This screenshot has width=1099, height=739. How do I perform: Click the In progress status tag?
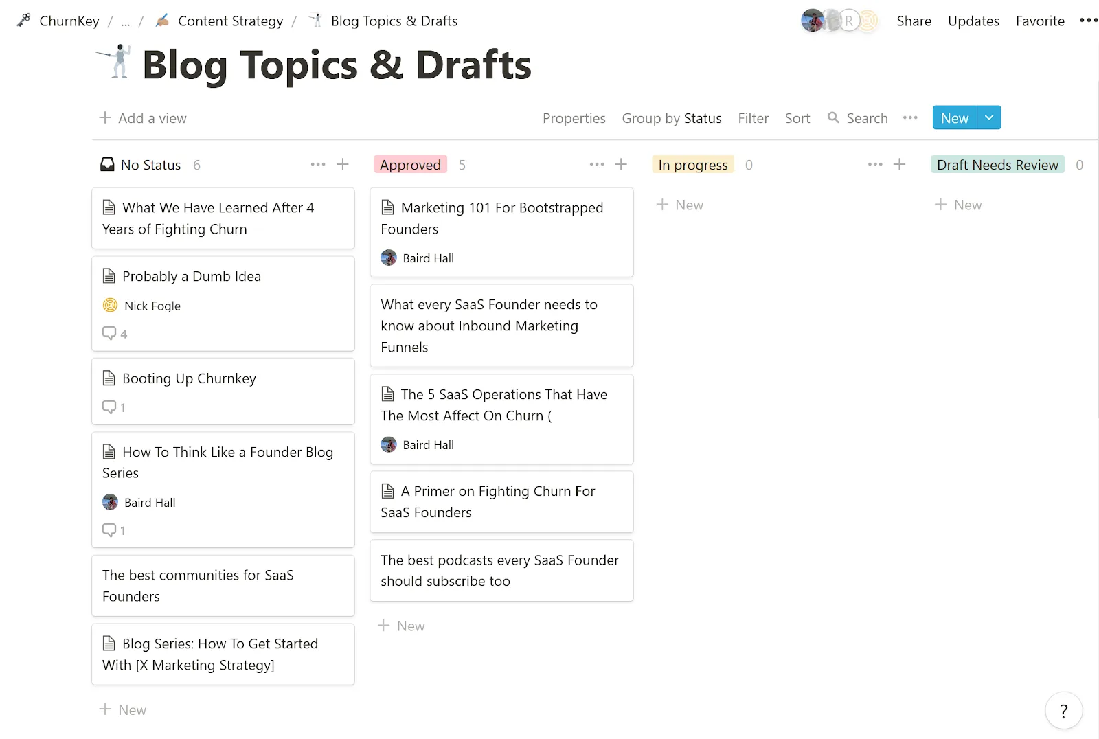coord(692,165)
